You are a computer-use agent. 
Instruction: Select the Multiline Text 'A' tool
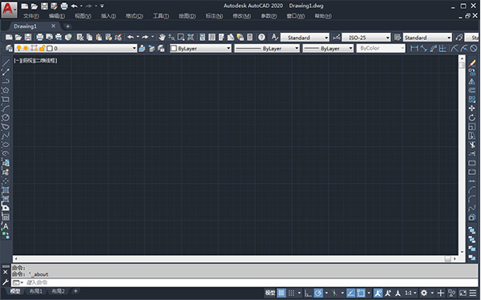point(6,226)
